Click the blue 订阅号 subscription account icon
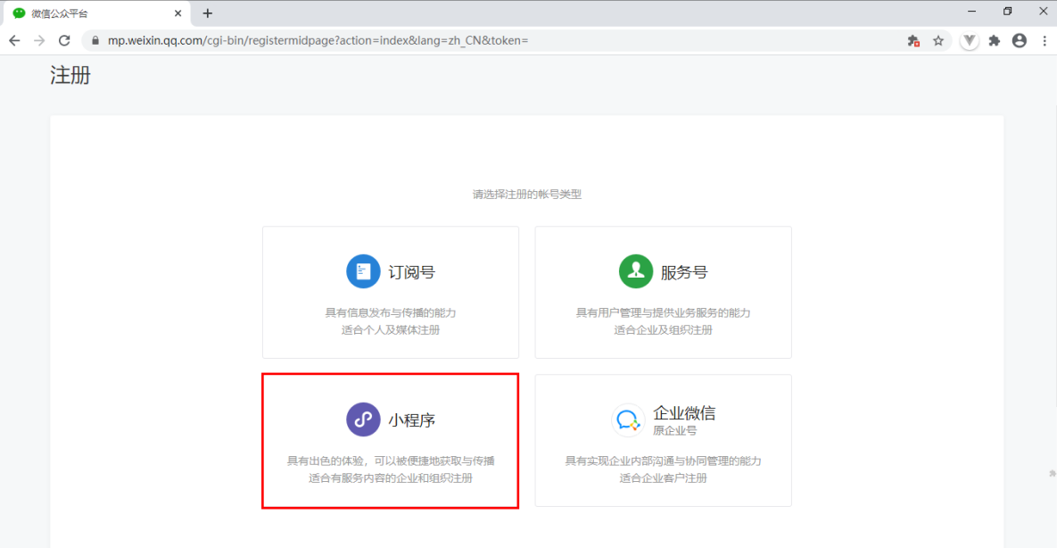 click(363, 271)
